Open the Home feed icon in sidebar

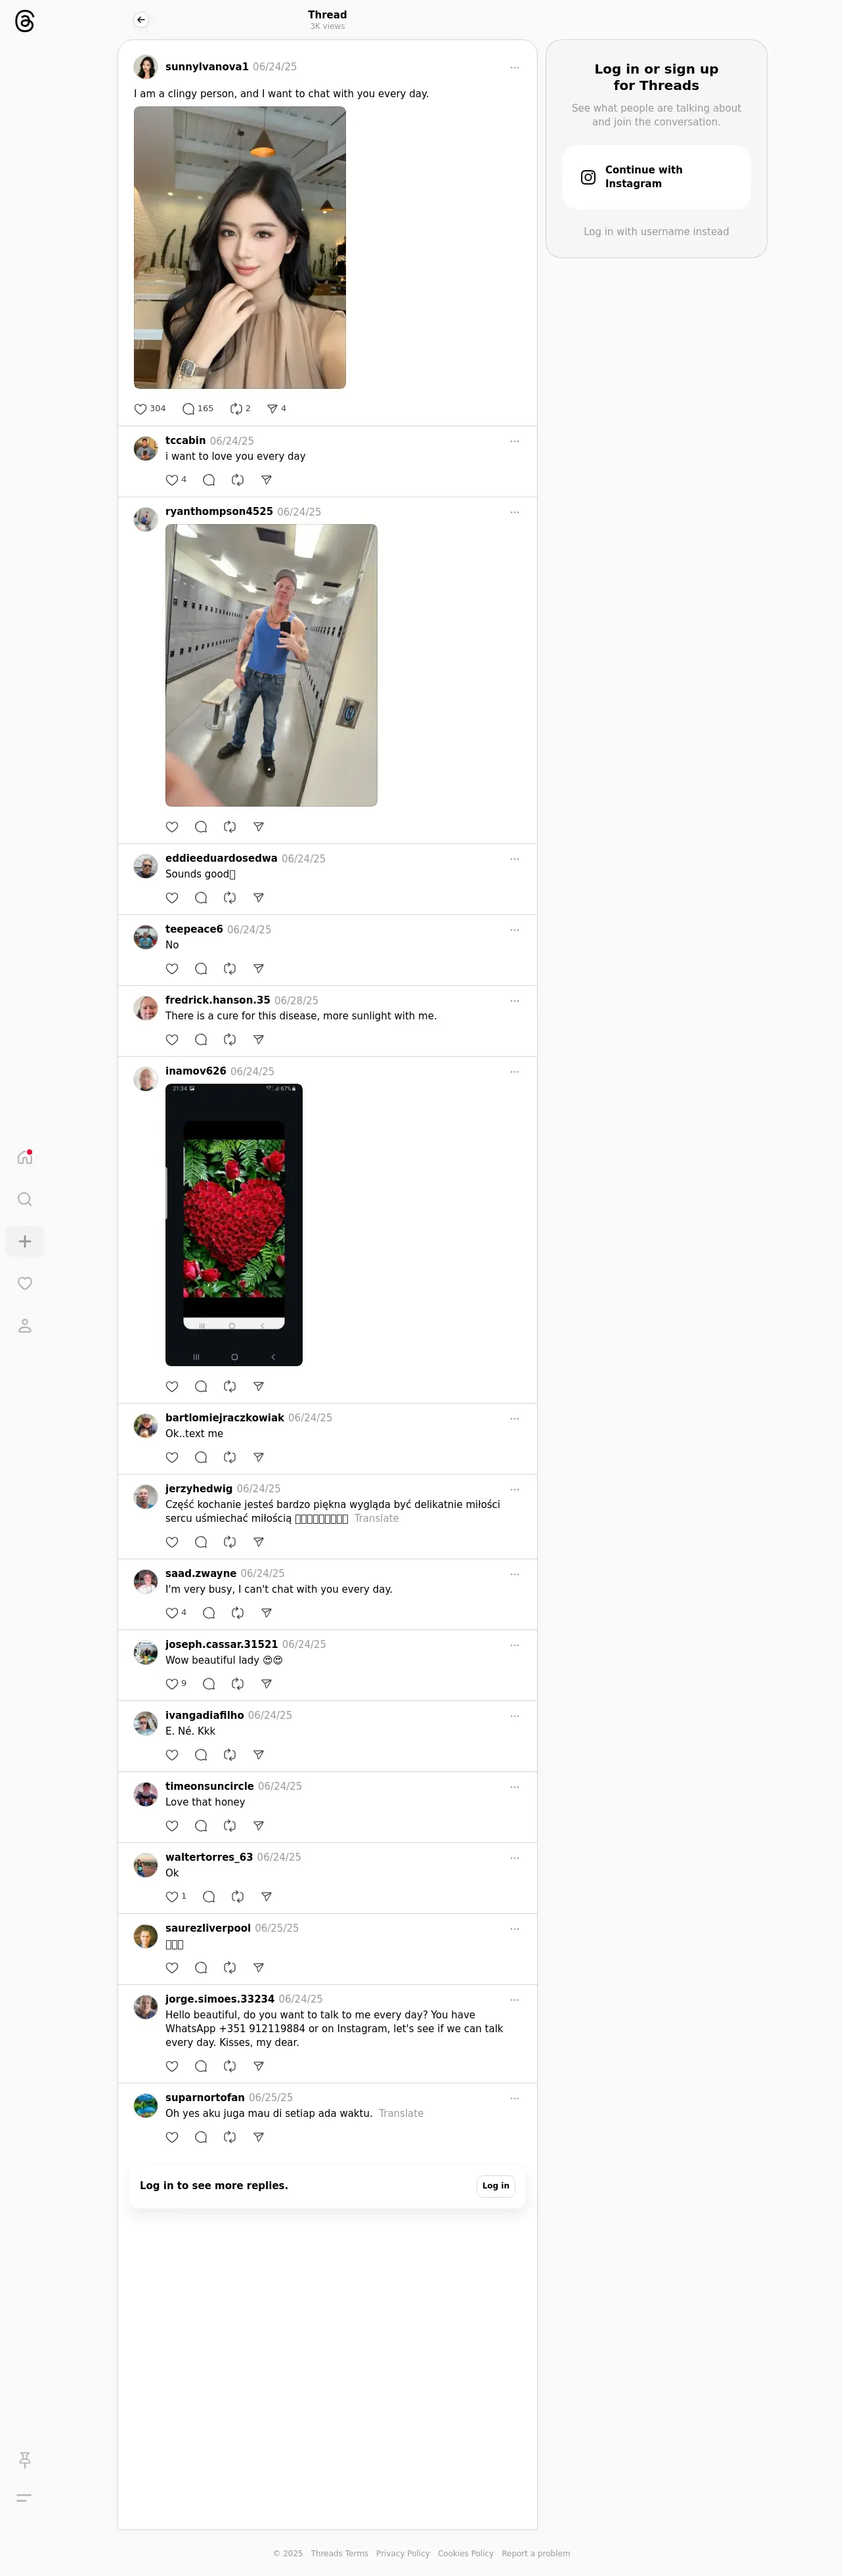pos(25,1157)
